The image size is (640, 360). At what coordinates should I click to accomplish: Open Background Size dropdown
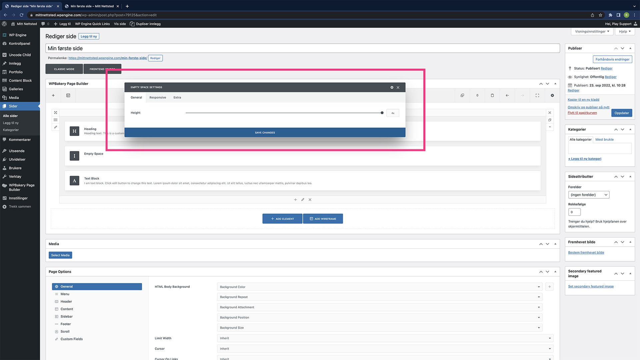coord(380,328)
